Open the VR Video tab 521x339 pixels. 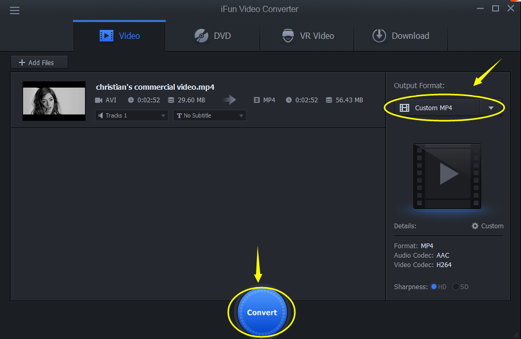pos(307,36)
